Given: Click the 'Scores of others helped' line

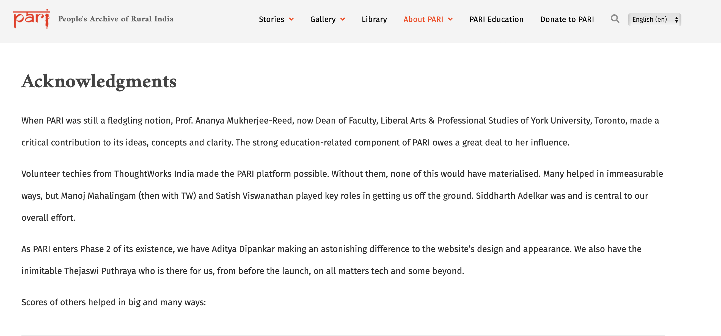Looking at the screenshot, I should click(114, 302).
